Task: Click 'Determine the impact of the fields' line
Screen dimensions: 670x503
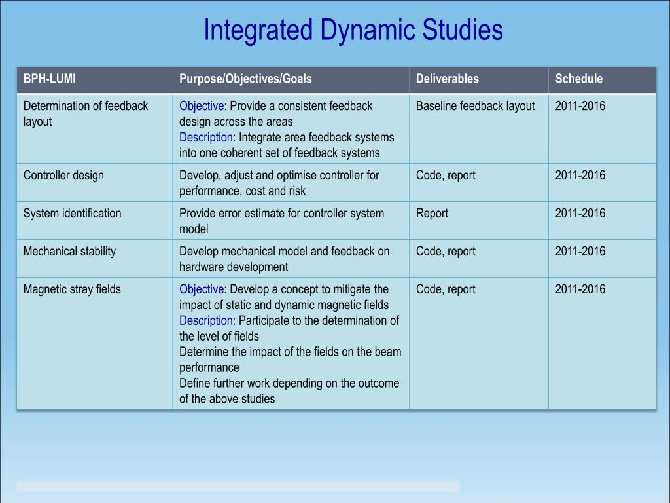Action: coord(290,352)
